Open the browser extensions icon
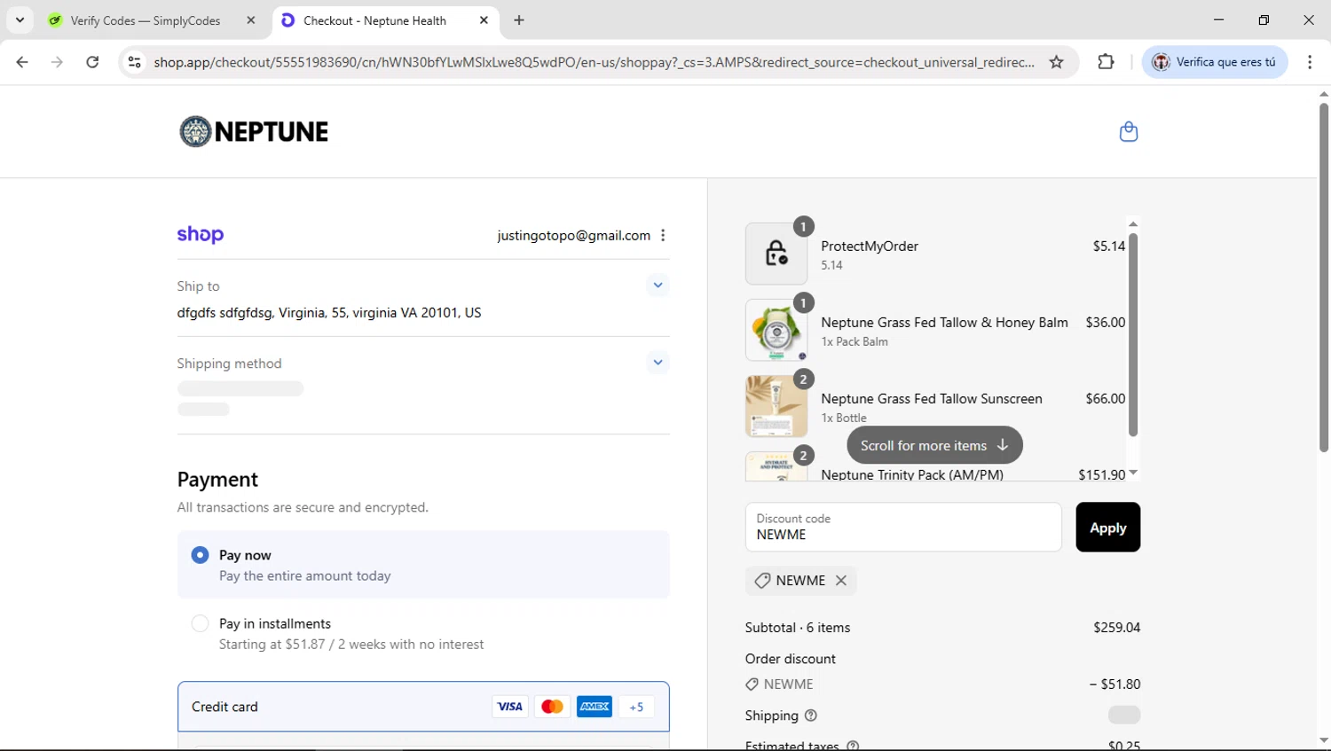 [1106, 62]
